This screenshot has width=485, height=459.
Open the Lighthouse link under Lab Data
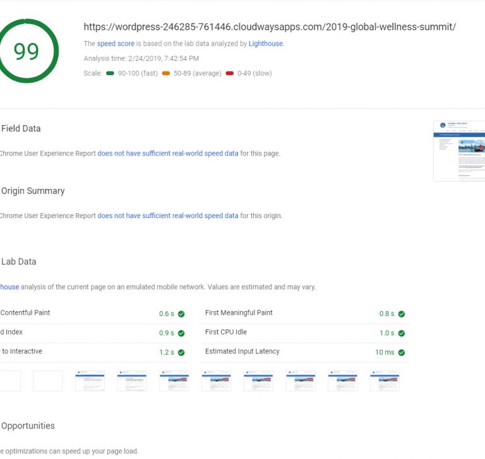click(9, 286)
